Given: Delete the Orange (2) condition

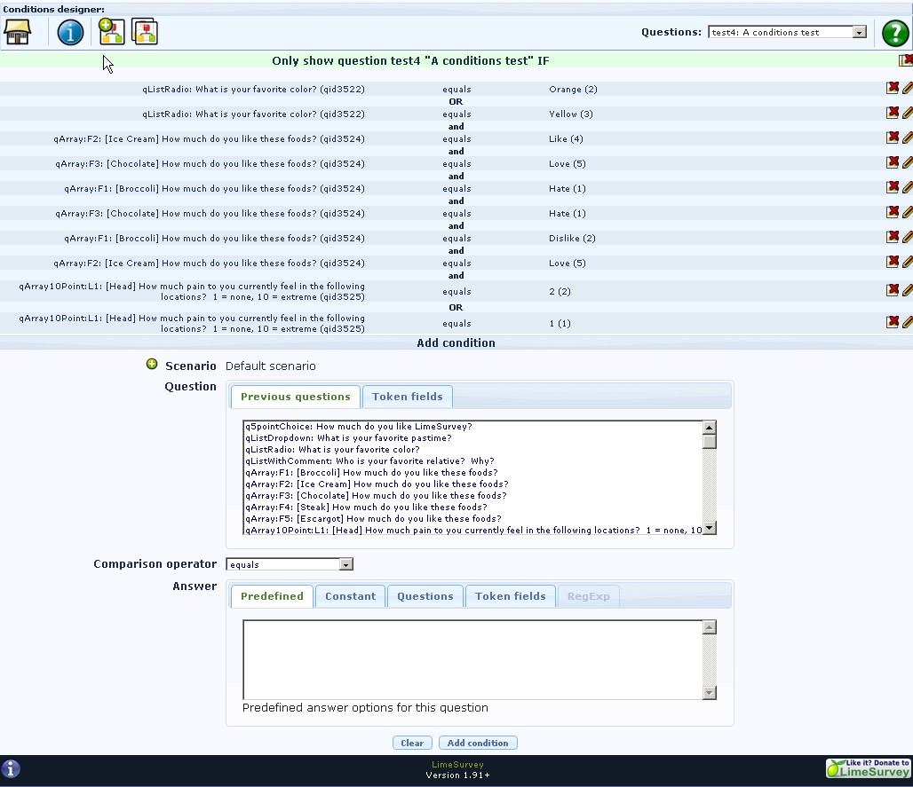Looking at the screenshot, I should 893,88.
